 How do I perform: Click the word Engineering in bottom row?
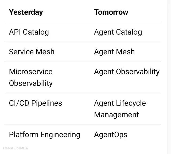[x=60, y=135]
